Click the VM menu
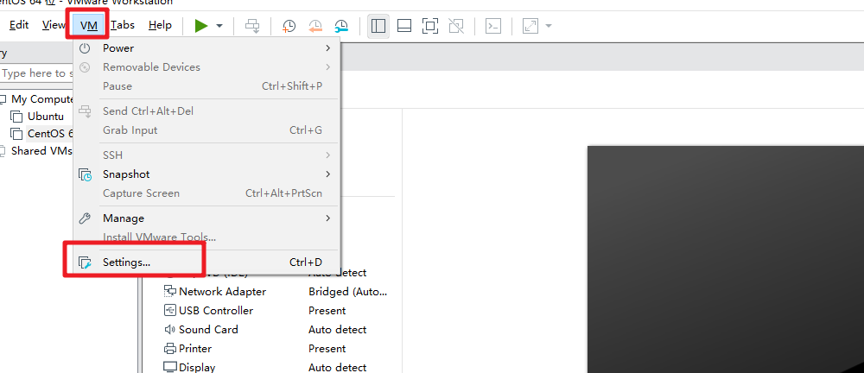Image resolution: width=864 pixels, height=373 pixels. pos(89,25)
